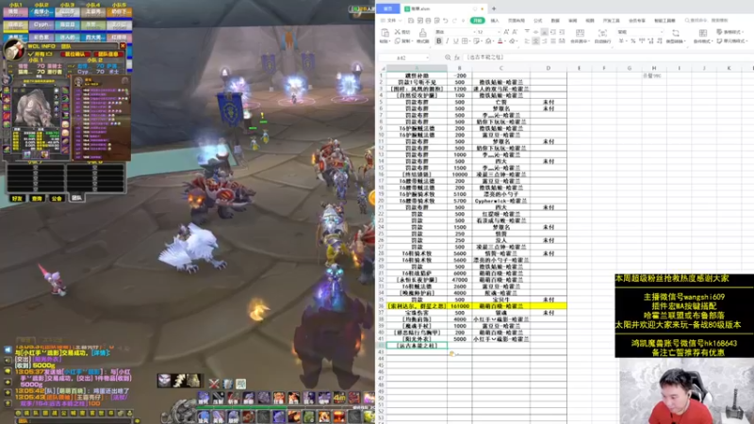Click the conditional formatting icon

point(703,33)
